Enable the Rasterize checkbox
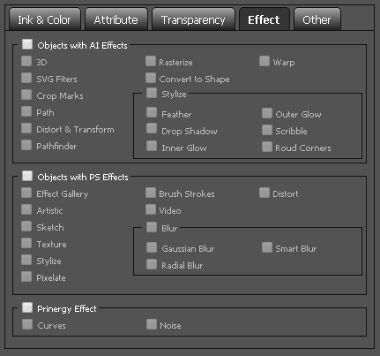 click(151, 61)
